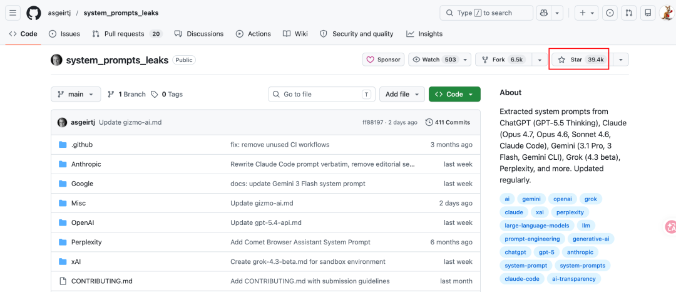The image size is (676, 292).
Task: Open system_prompts_leaks breadcrumb link
Action: pyautogui.click(x=121, y=13)
